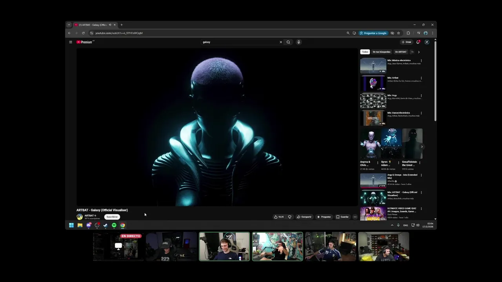
Task: Open Mix: Música electrónica thumbnail
Action: point(373,65)
